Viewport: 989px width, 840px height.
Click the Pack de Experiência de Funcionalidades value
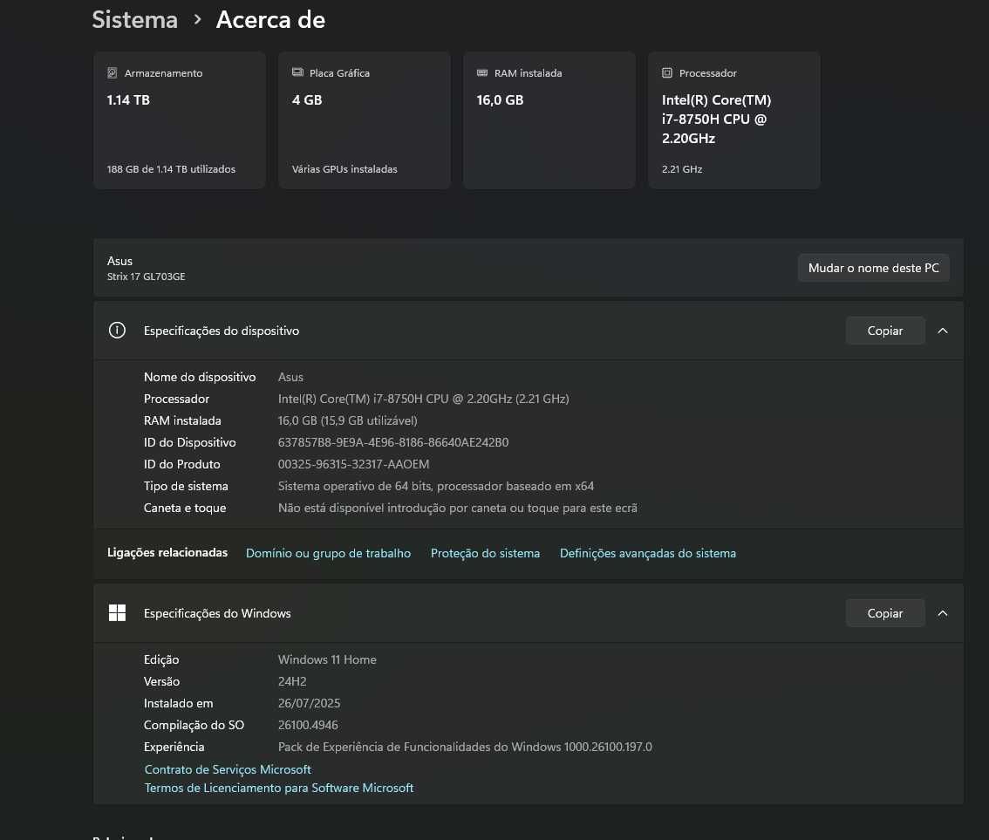(465, 747)
